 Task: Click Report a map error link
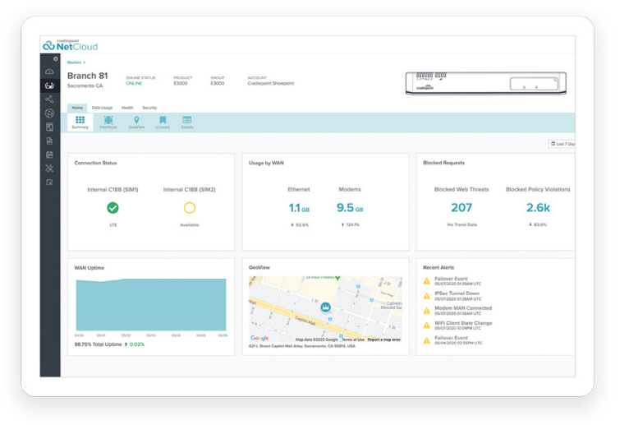tap(384, 340)
